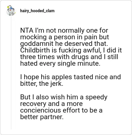Click the paragraph starting with 'But I also wish'
The height and width of the screenshot is (135, 132).
tap(64, 107)
